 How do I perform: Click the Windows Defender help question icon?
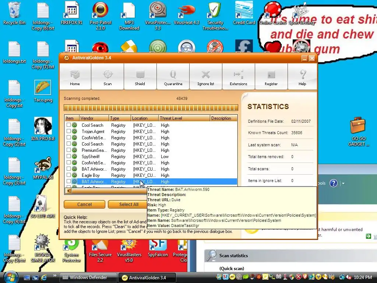334,184
